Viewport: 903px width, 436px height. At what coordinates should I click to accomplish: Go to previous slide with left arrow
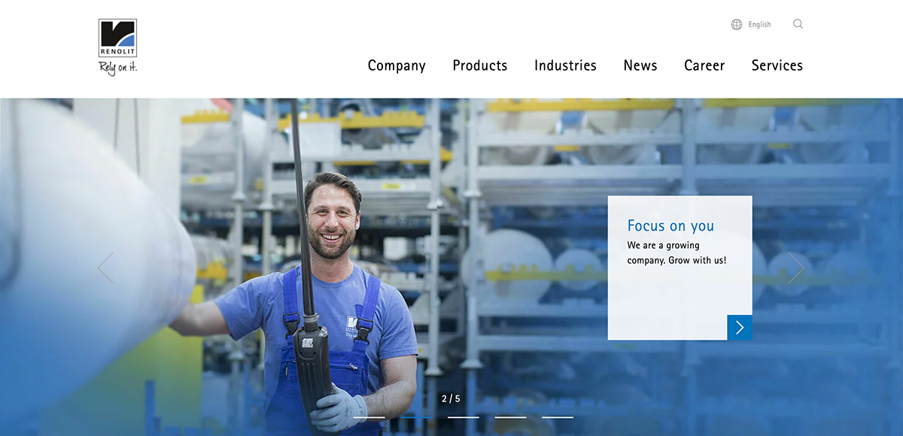coord(105,268)
